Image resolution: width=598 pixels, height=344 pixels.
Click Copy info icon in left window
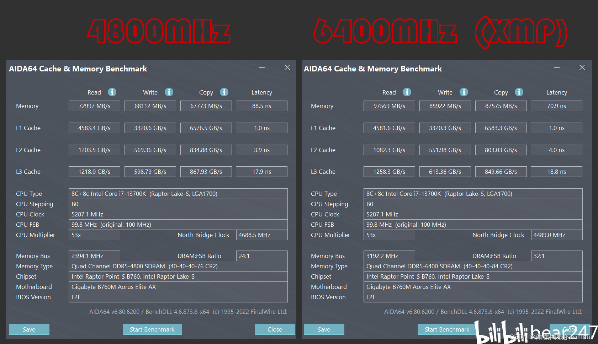pos(224,92)
